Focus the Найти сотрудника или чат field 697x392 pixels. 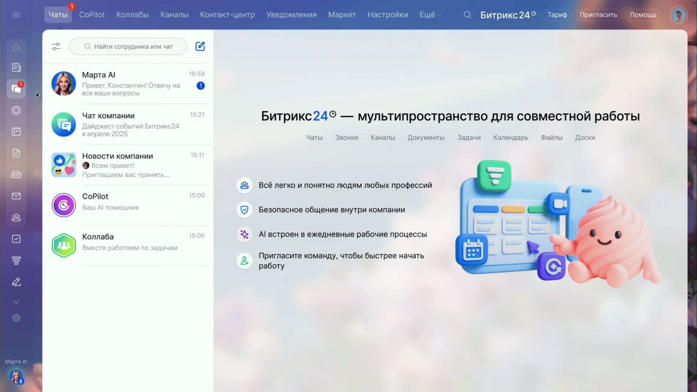[x=133, y=46]
